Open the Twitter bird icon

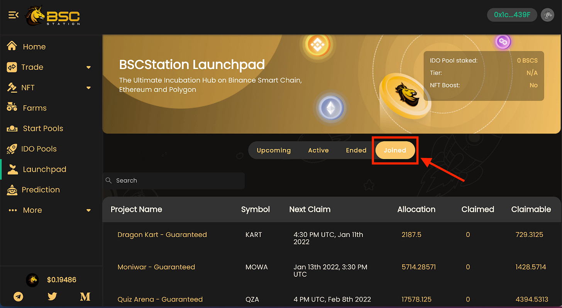click(52, 296)
